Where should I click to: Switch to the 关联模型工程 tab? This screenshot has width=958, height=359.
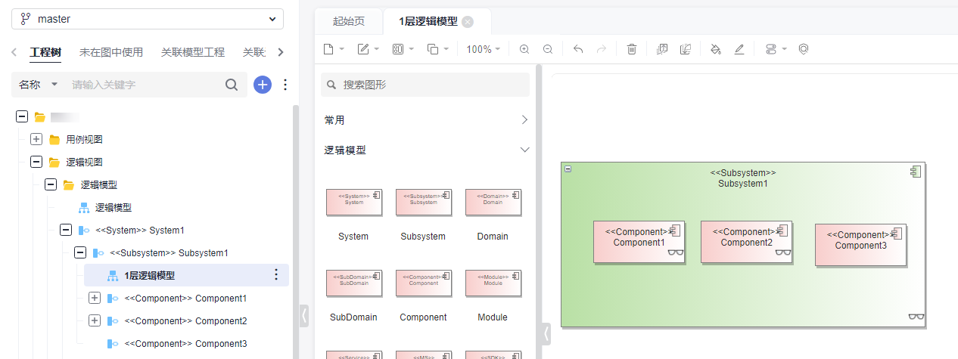tap(193, 52)
